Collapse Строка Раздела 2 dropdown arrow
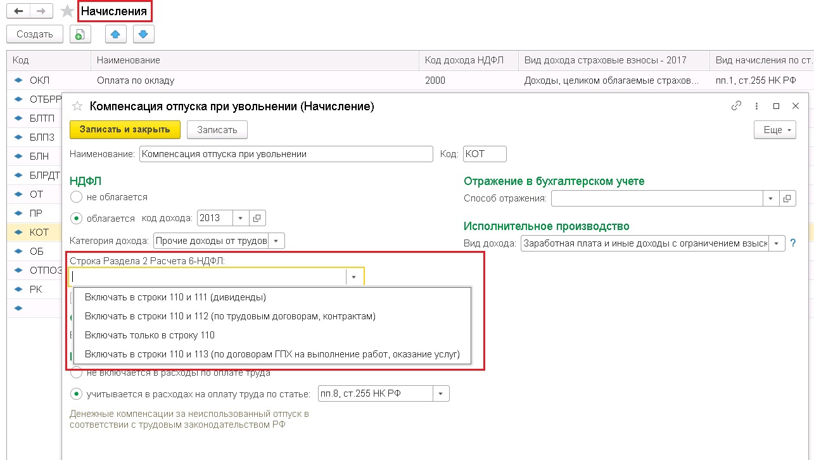 354,277
